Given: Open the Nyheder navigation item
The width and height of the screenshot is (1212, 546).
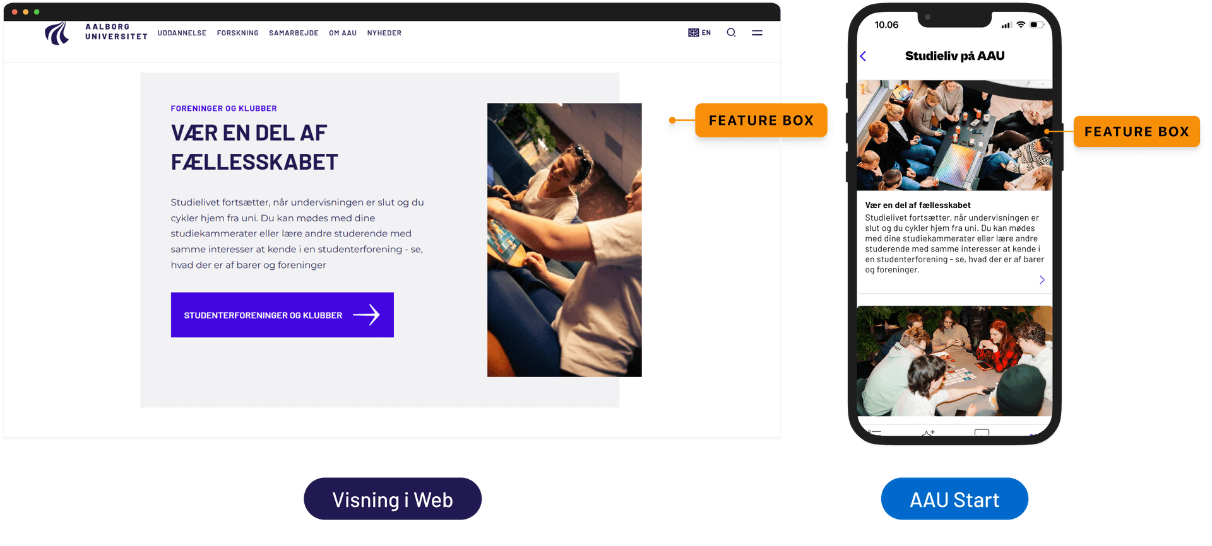Looking at the screenshot, I should coord(384,33).
